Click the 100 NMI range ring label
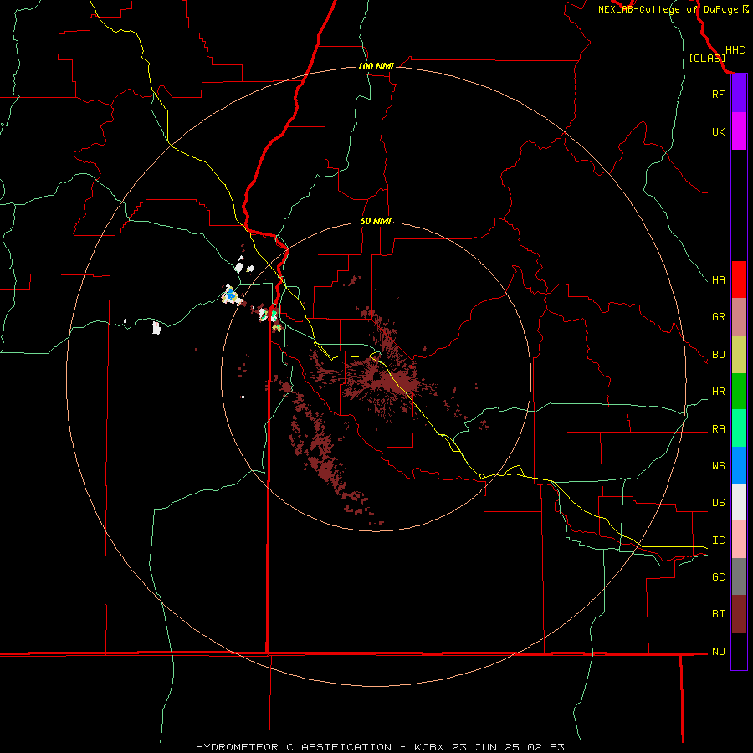 click(x=376, y=66)
